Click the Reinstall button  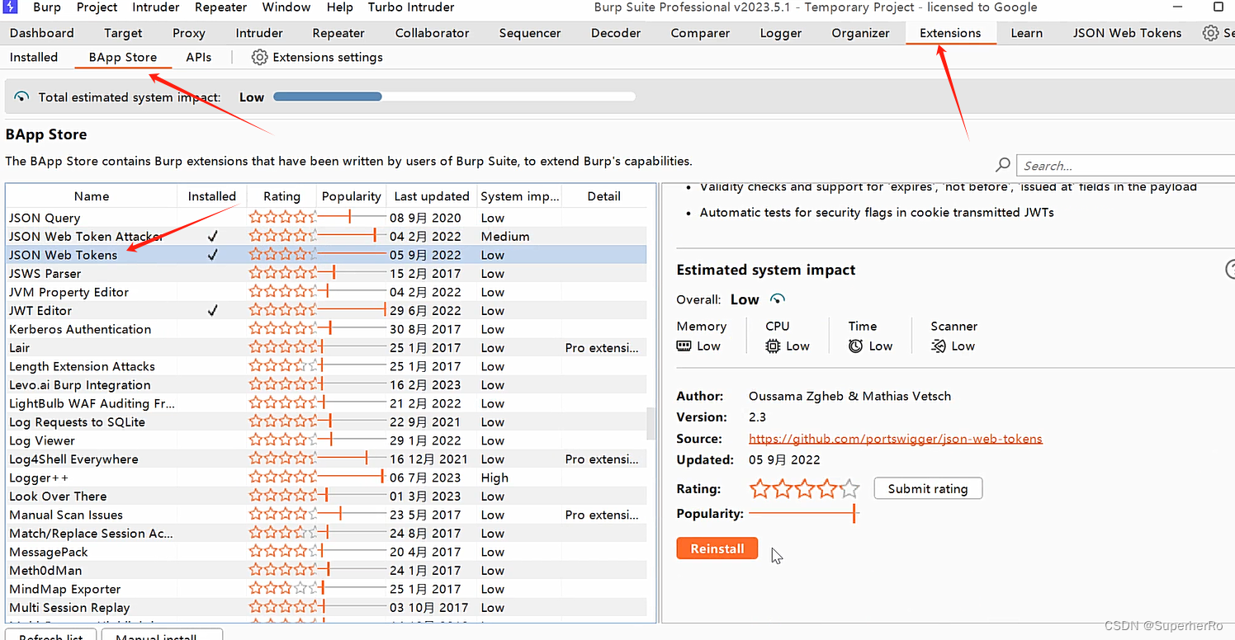point(717,548)
